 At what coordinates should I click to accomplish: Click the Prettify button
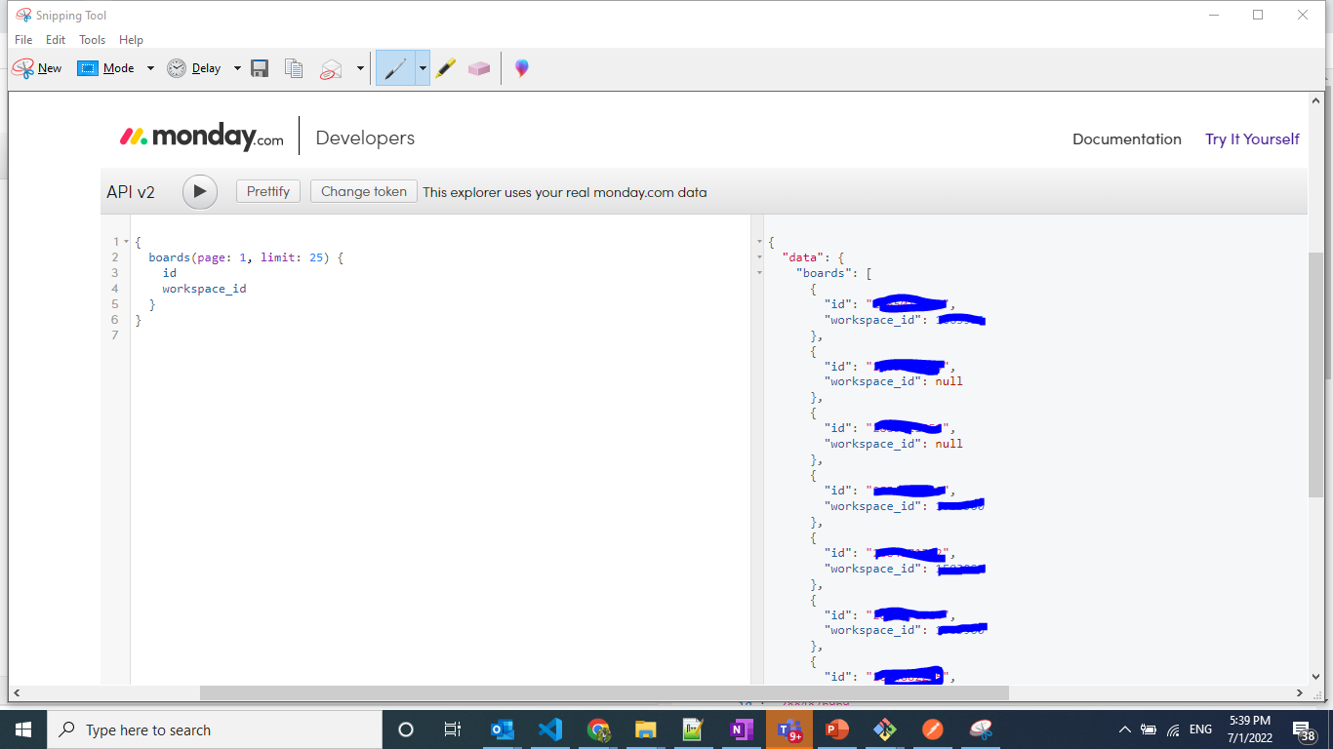268,191
